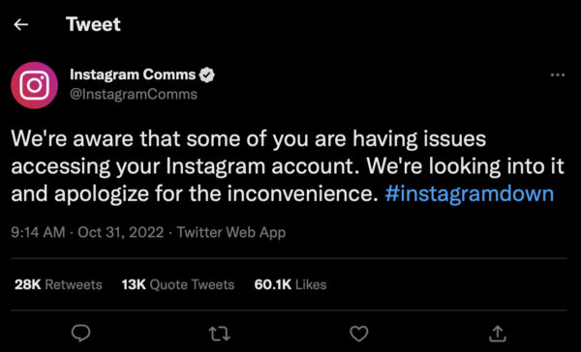Click the 9:14 AM Oct 31, 2022 timestamp
Viewport: 581px width, 352px height.
coord(87,232)
